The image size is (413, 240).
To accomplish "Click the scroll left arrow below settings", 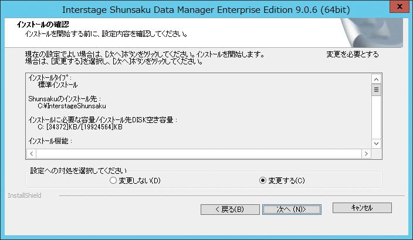I will (x=32, y=153).
